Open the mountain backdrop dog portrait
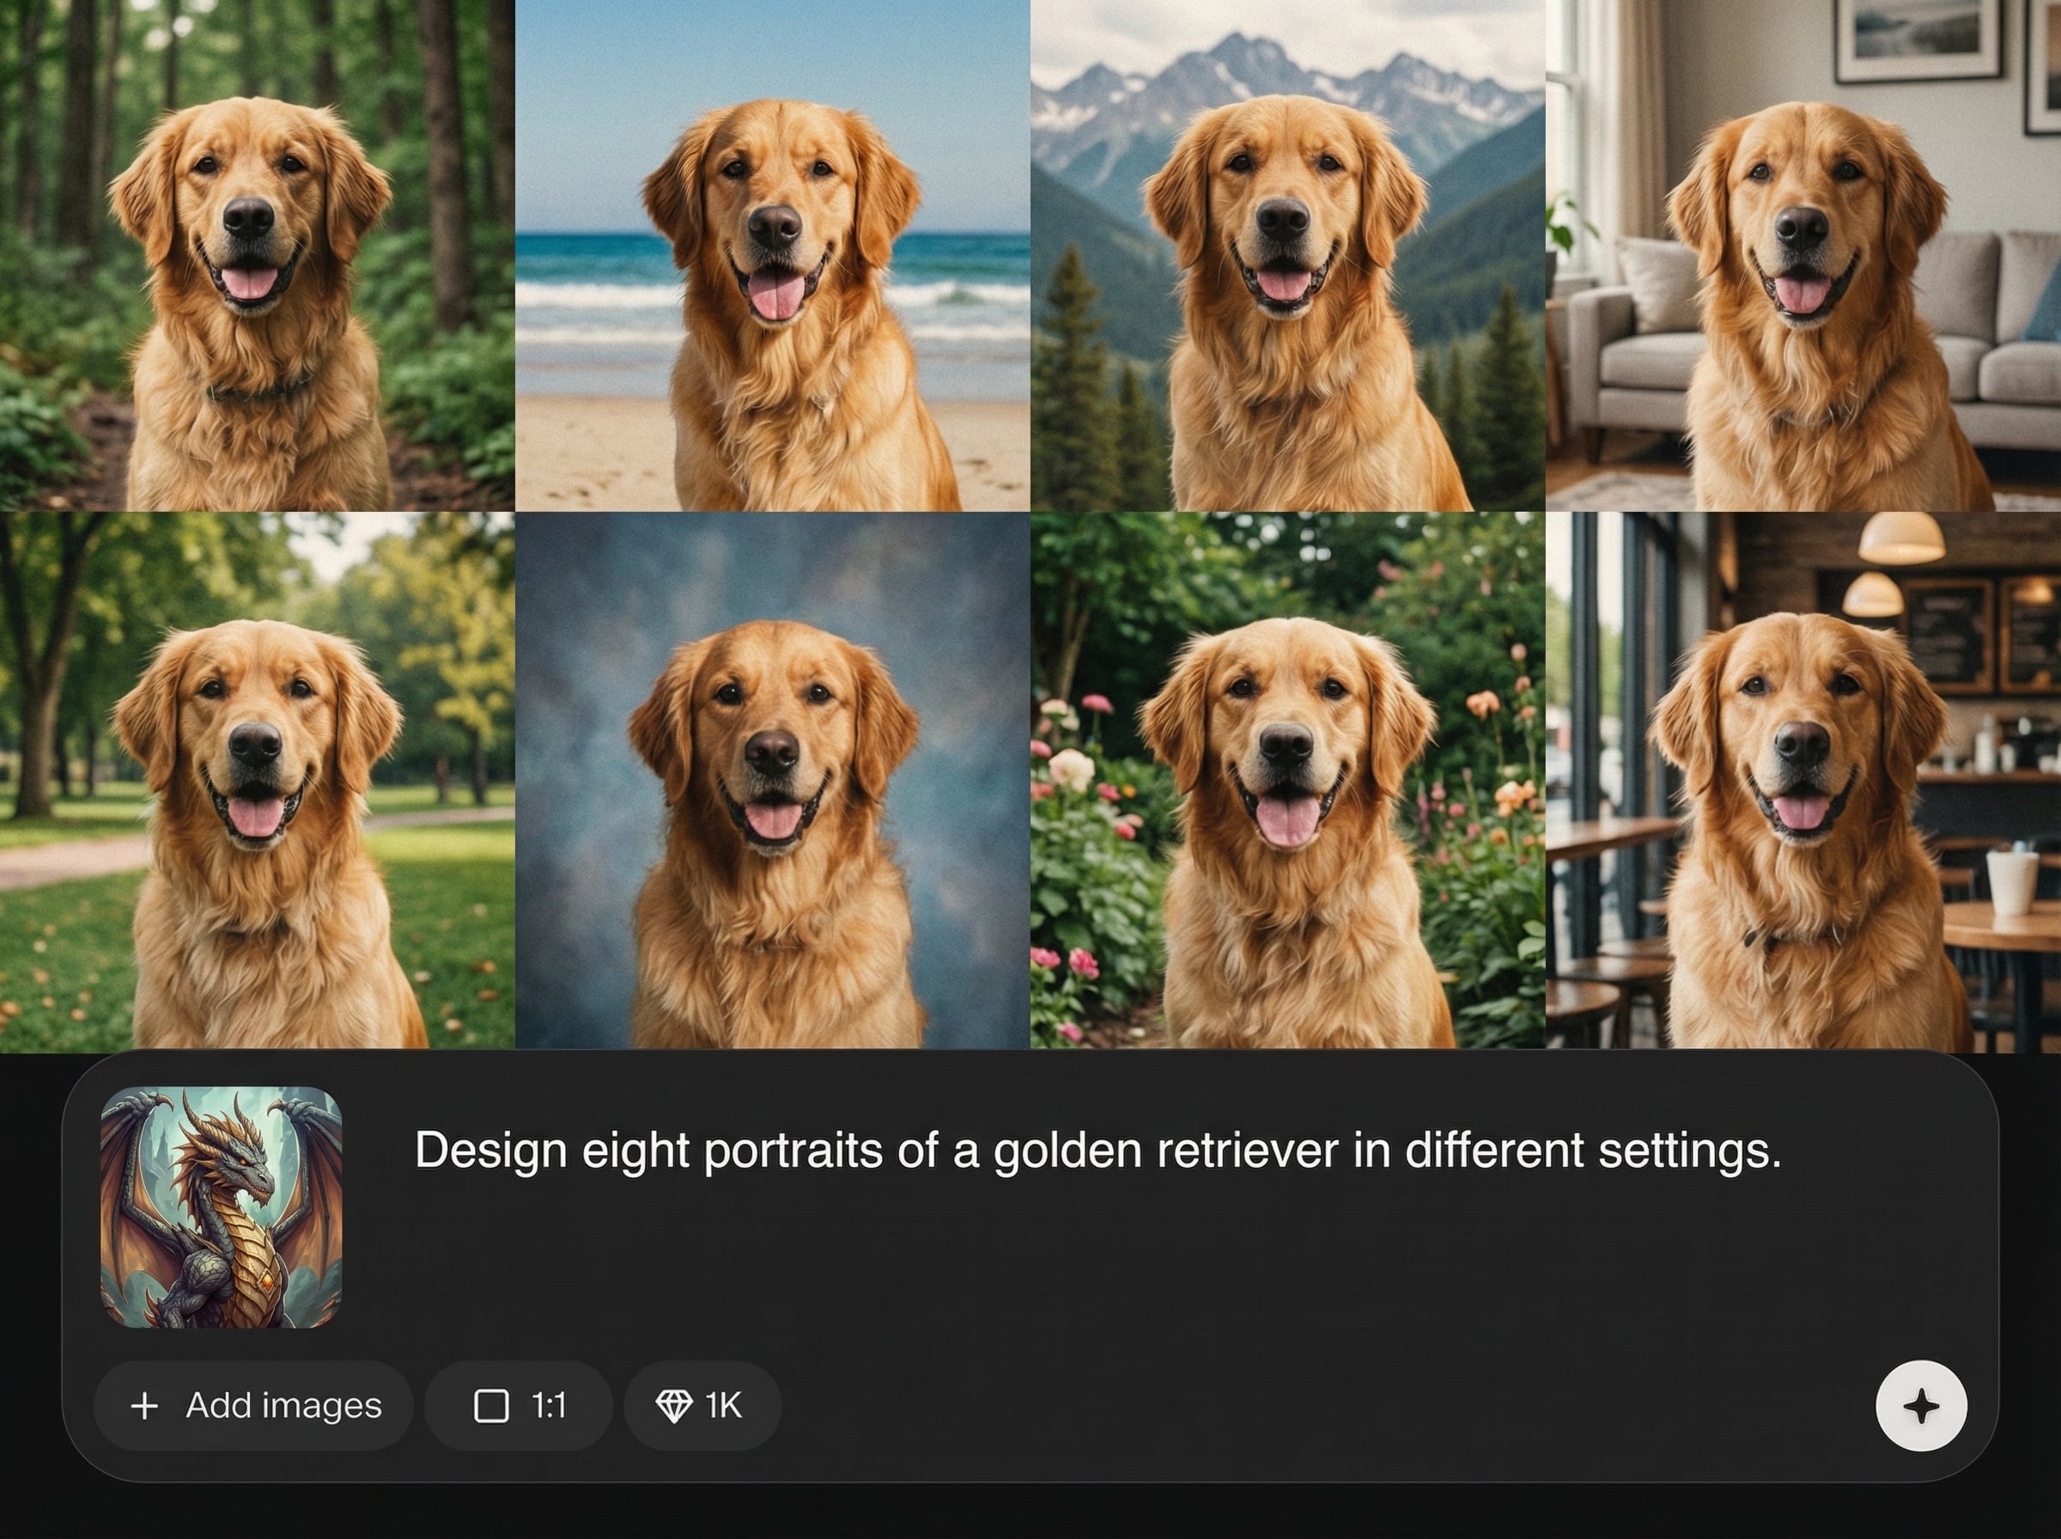 point(1287,255)
